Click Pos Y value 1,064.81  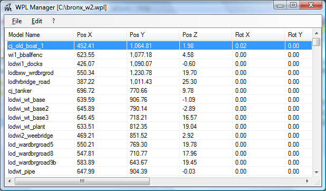click(x=141, y=46)
